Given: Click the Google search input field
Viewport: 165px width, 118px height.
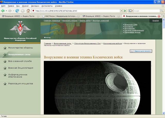Looking at the screenshot, I should [x=147, y=11].
